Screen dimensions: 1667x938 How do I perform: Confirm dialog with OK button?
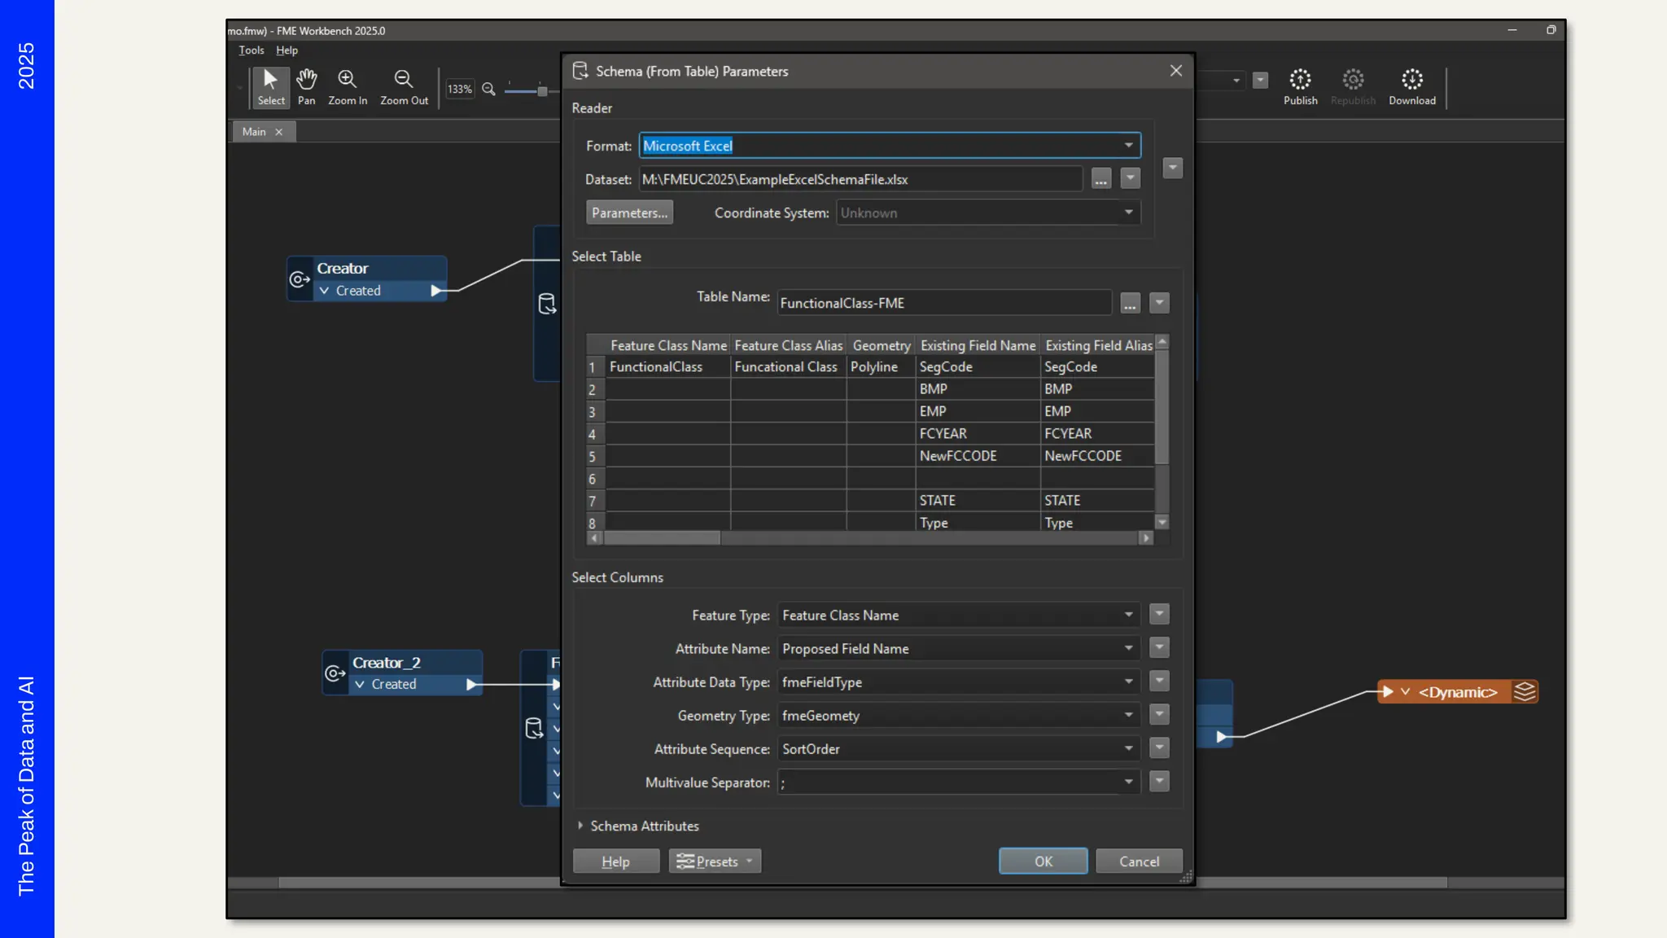coord(1043,861)
